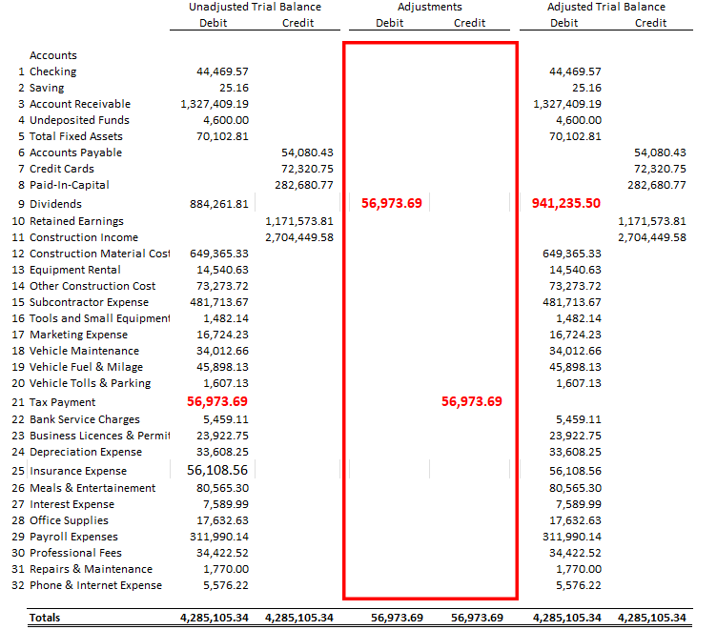Select Payroll Expenses label

click(73, 537)
